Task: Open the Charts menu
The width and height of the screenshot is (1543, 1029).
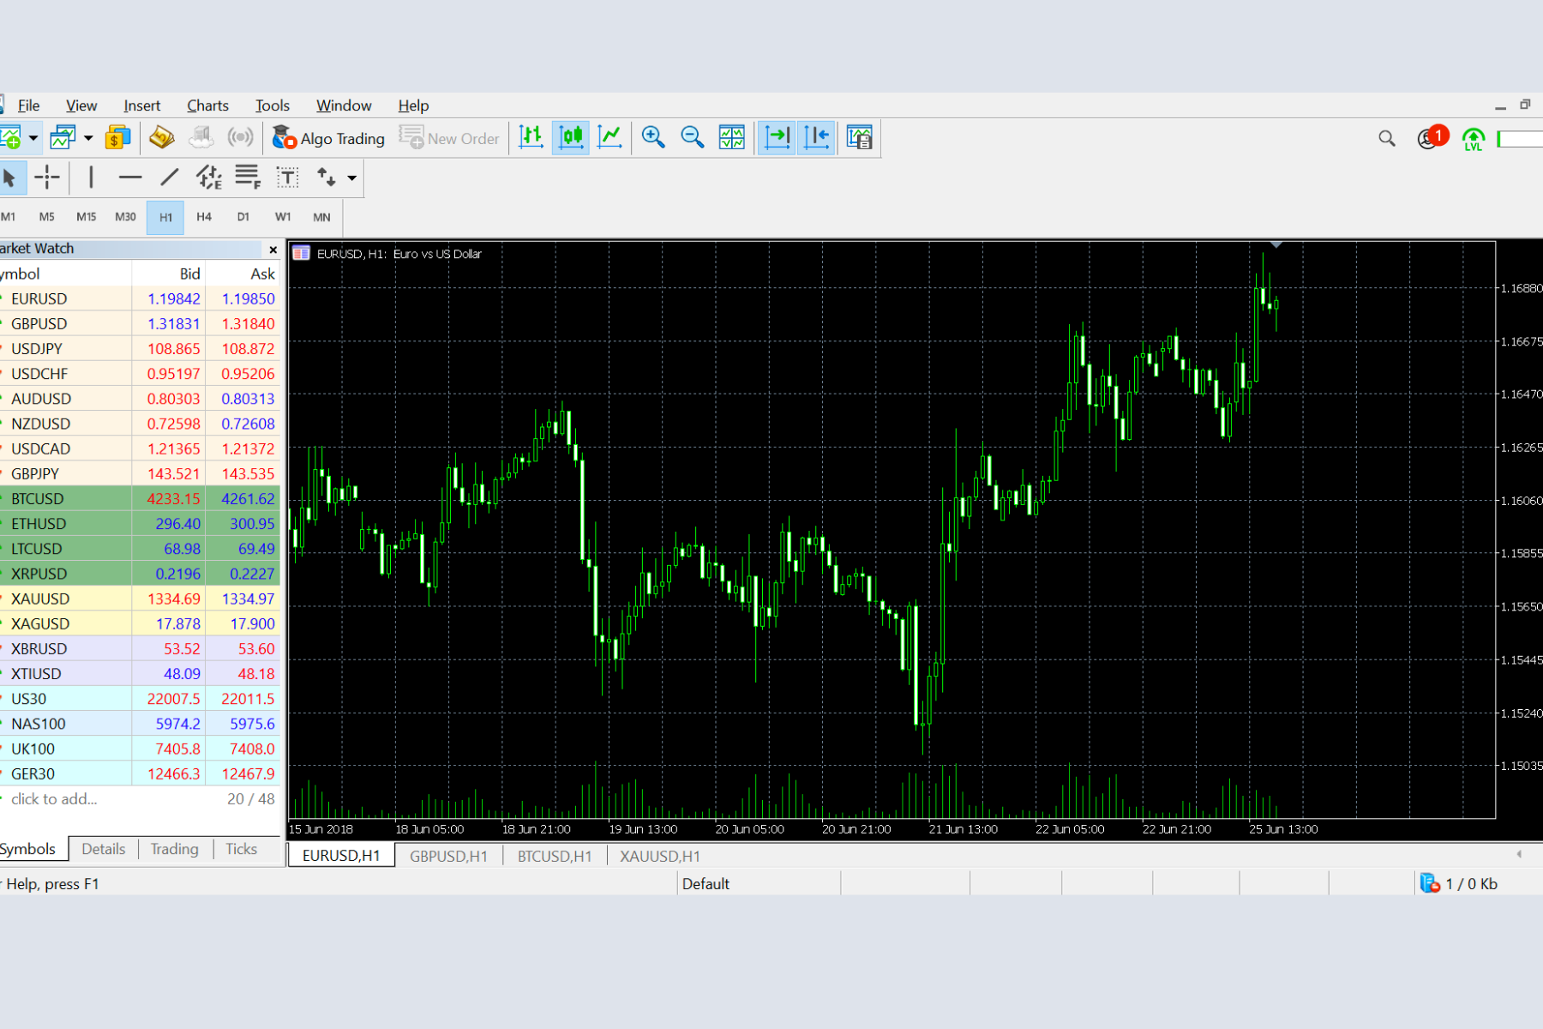Action: [207, 105]
